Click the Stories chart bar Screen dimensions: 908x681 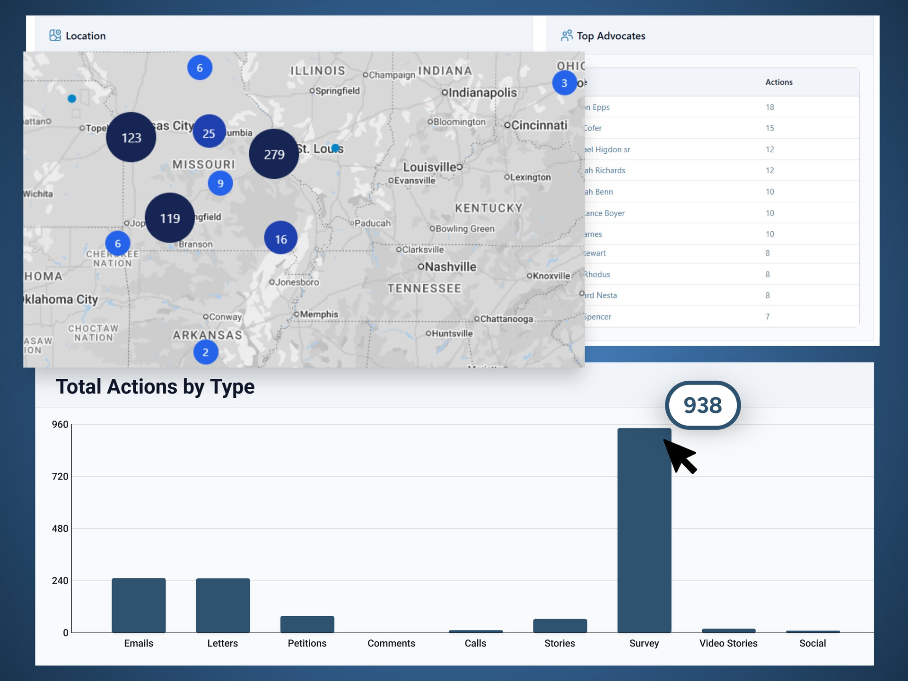[559, 625]
